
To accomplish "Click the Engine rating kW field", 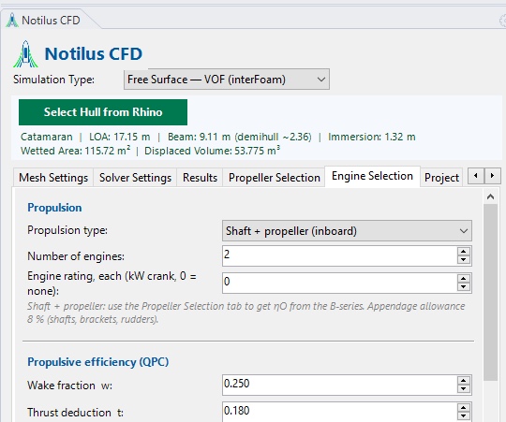I will 339,283.
